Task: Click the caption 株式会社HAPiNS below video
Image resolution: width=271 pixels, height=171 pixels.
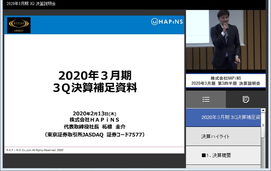Action: (x=226, y=78)
